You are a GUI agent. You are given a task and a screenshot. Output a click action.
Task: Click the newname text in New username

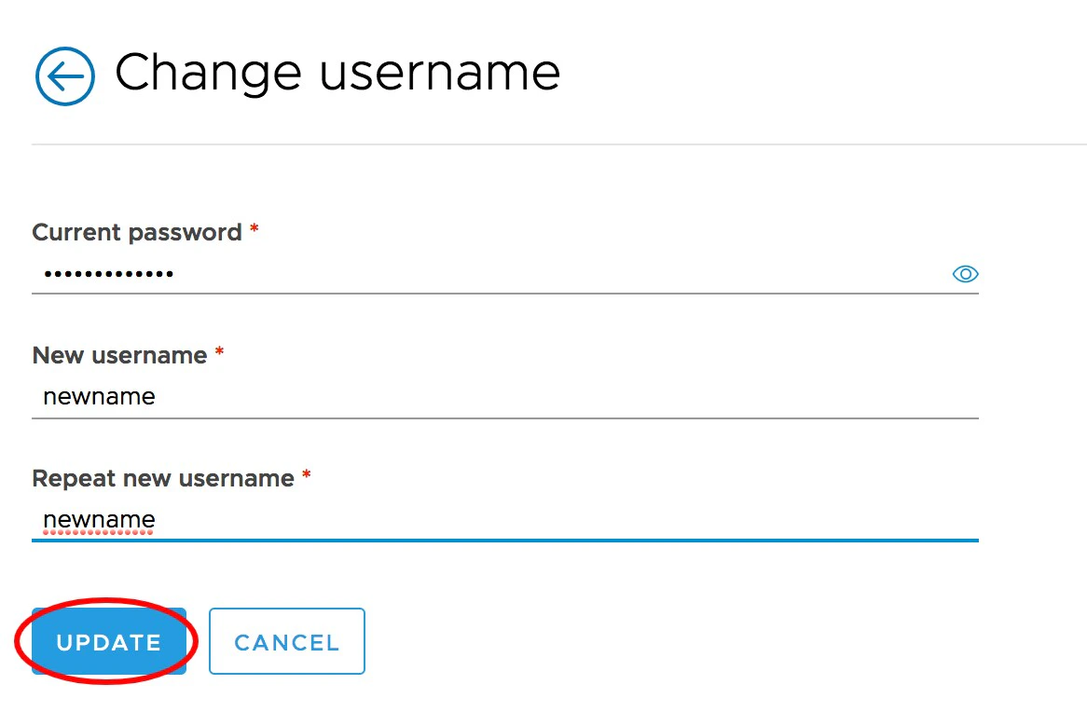coord(99,397)
